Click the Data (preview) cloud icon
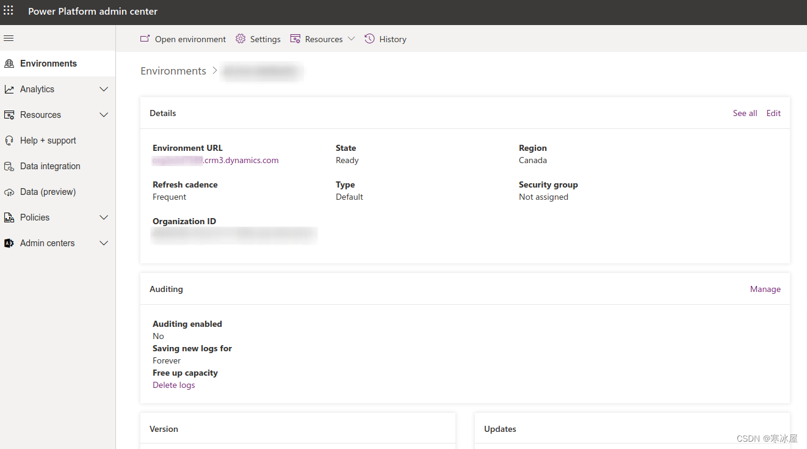807x449 pixels. 9,192
